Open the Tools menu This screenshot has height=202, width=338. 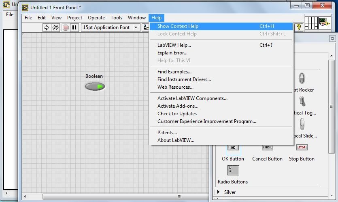pos(117,18)
